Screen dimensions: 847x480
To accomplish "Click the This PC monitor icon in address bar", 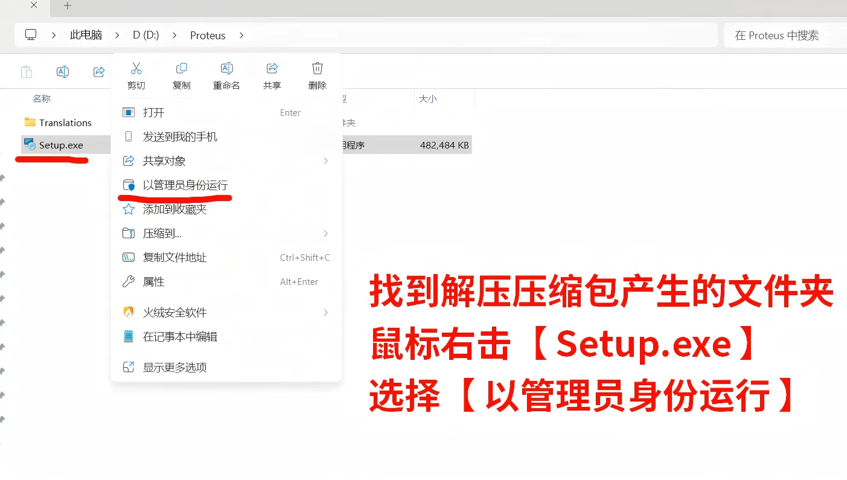I will pos(31,35).
